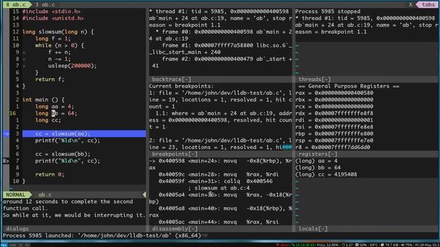Click the 'B>' breakpoint sign in the gutter
Screen dimensions: 440x247
[x=6, y=161]
